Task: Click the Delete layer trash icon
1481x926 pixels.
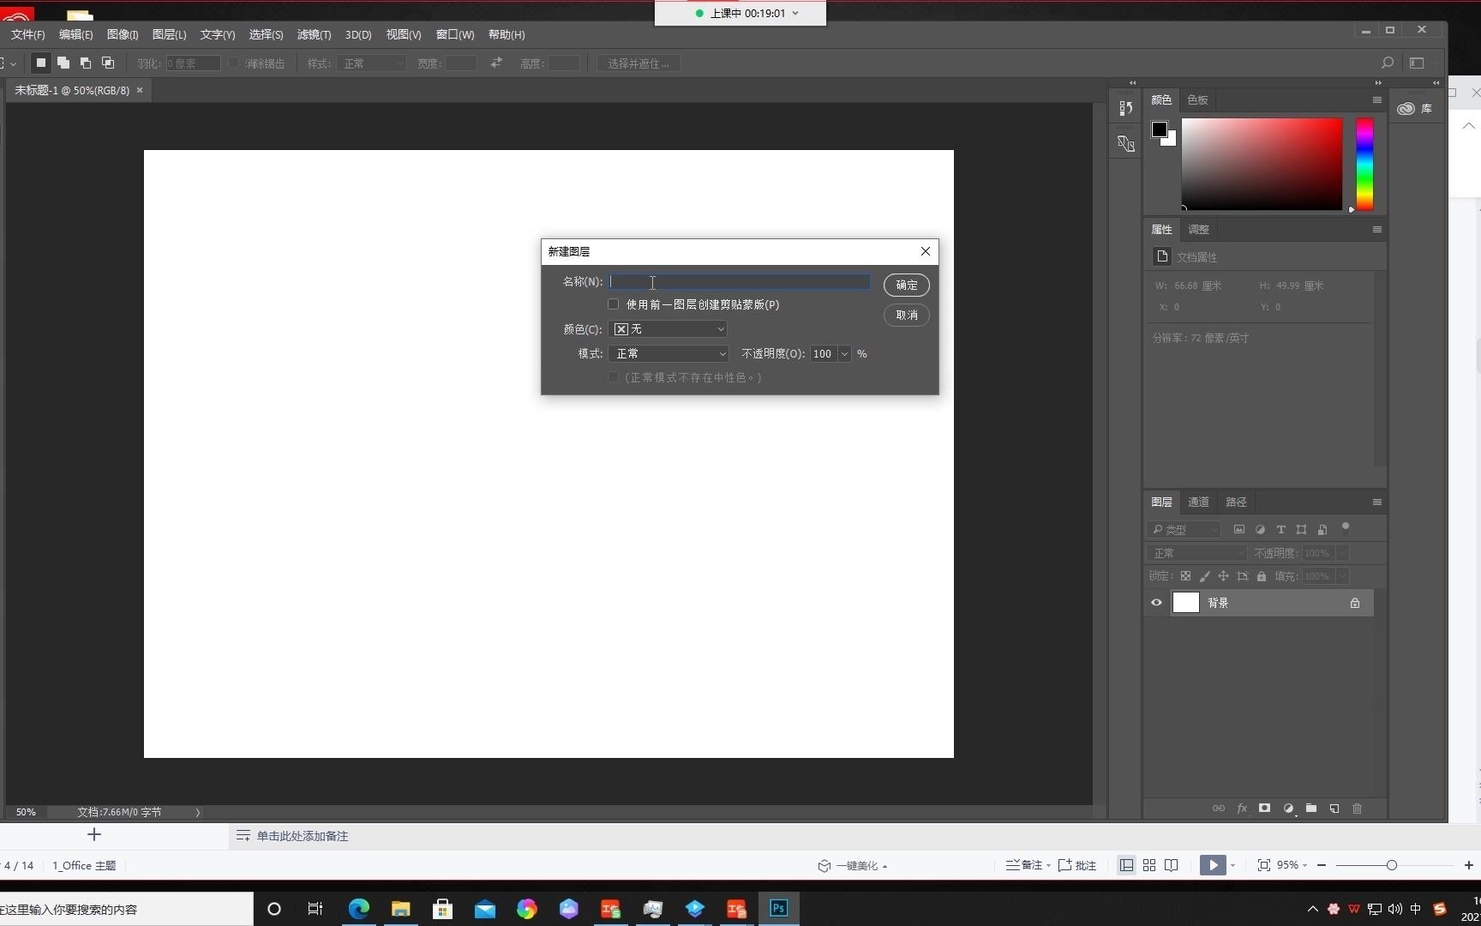Action: (1358, 809)
